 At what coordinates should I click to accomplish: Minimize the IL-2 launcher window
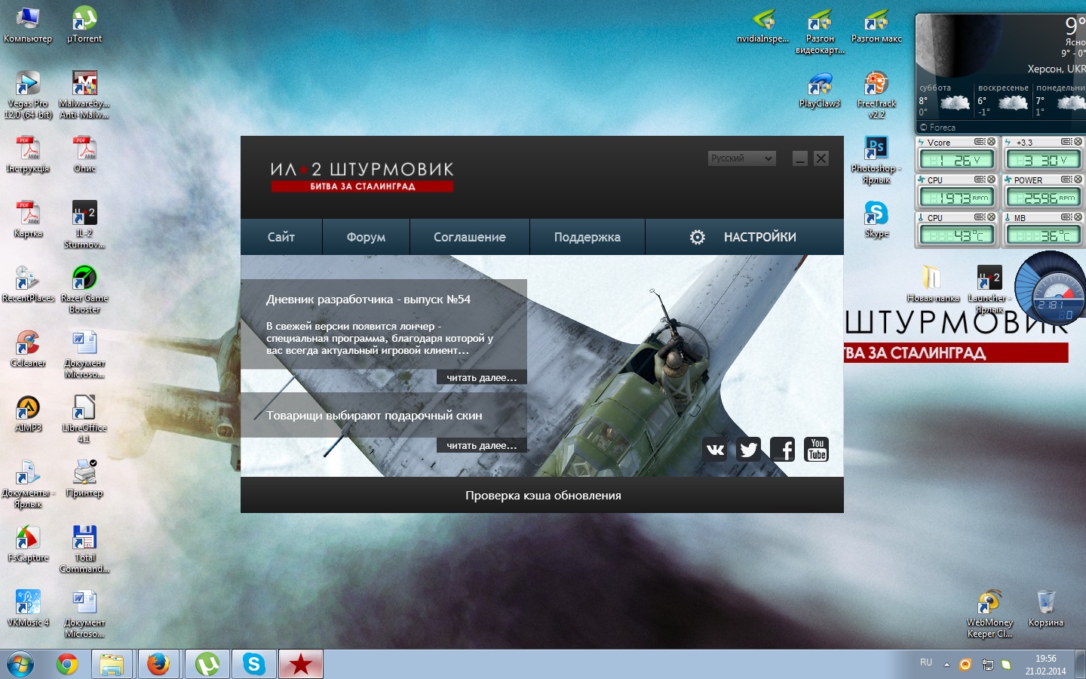point(800,158)
